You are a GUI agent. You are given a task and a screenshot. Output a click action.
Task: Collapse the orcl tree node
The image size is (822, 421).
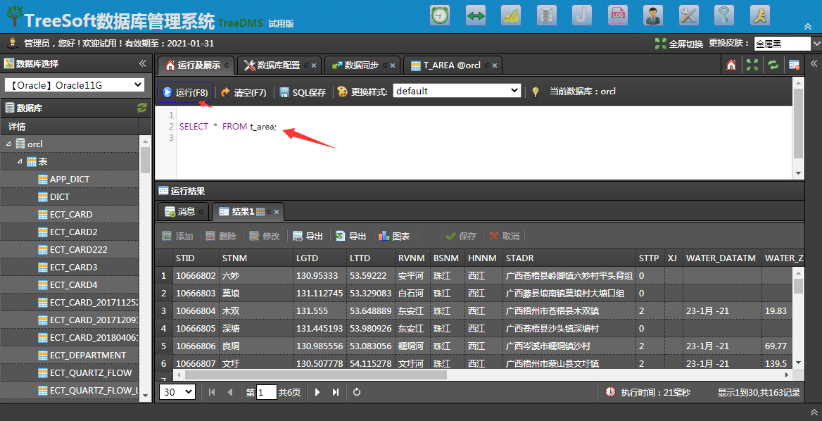click(x=9, y=144)
